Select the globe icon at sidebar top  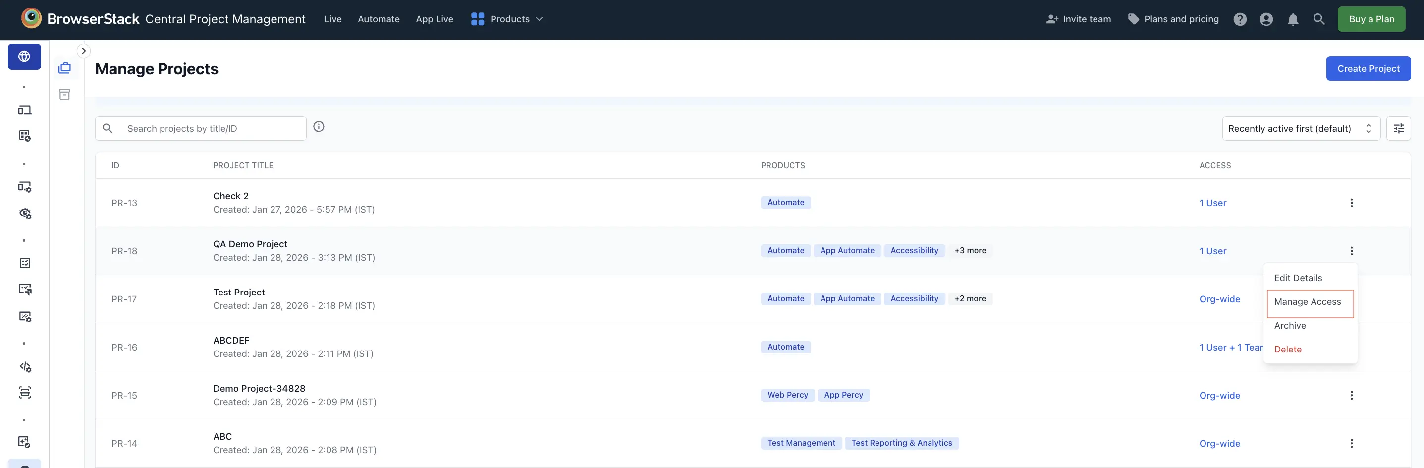(x=24, y=56)
